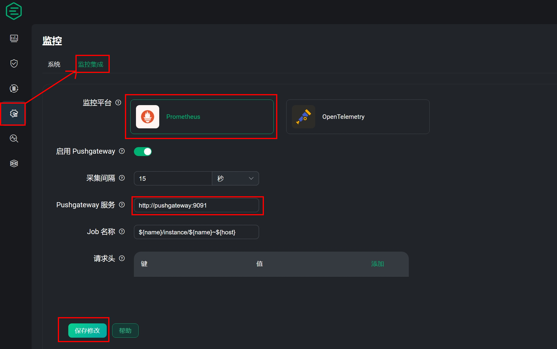Expand the 秒 time unit dropdown

click(x=235, y=178)
